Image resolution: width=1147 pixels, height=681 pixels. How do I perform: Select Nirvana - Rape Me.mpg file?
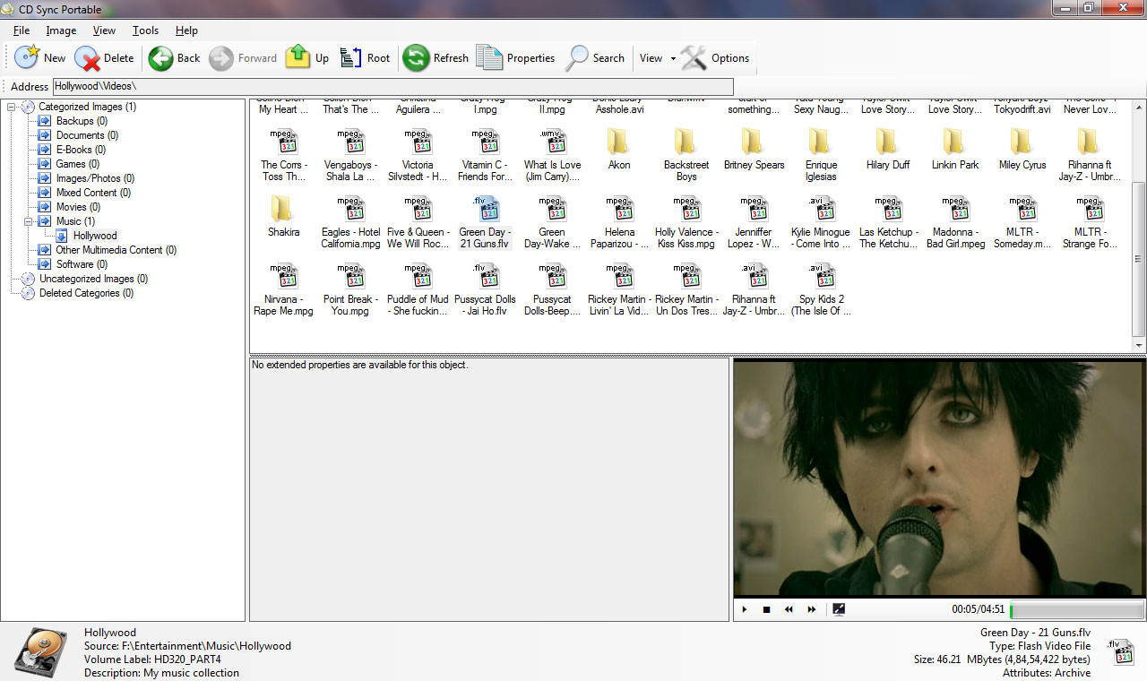283,289
